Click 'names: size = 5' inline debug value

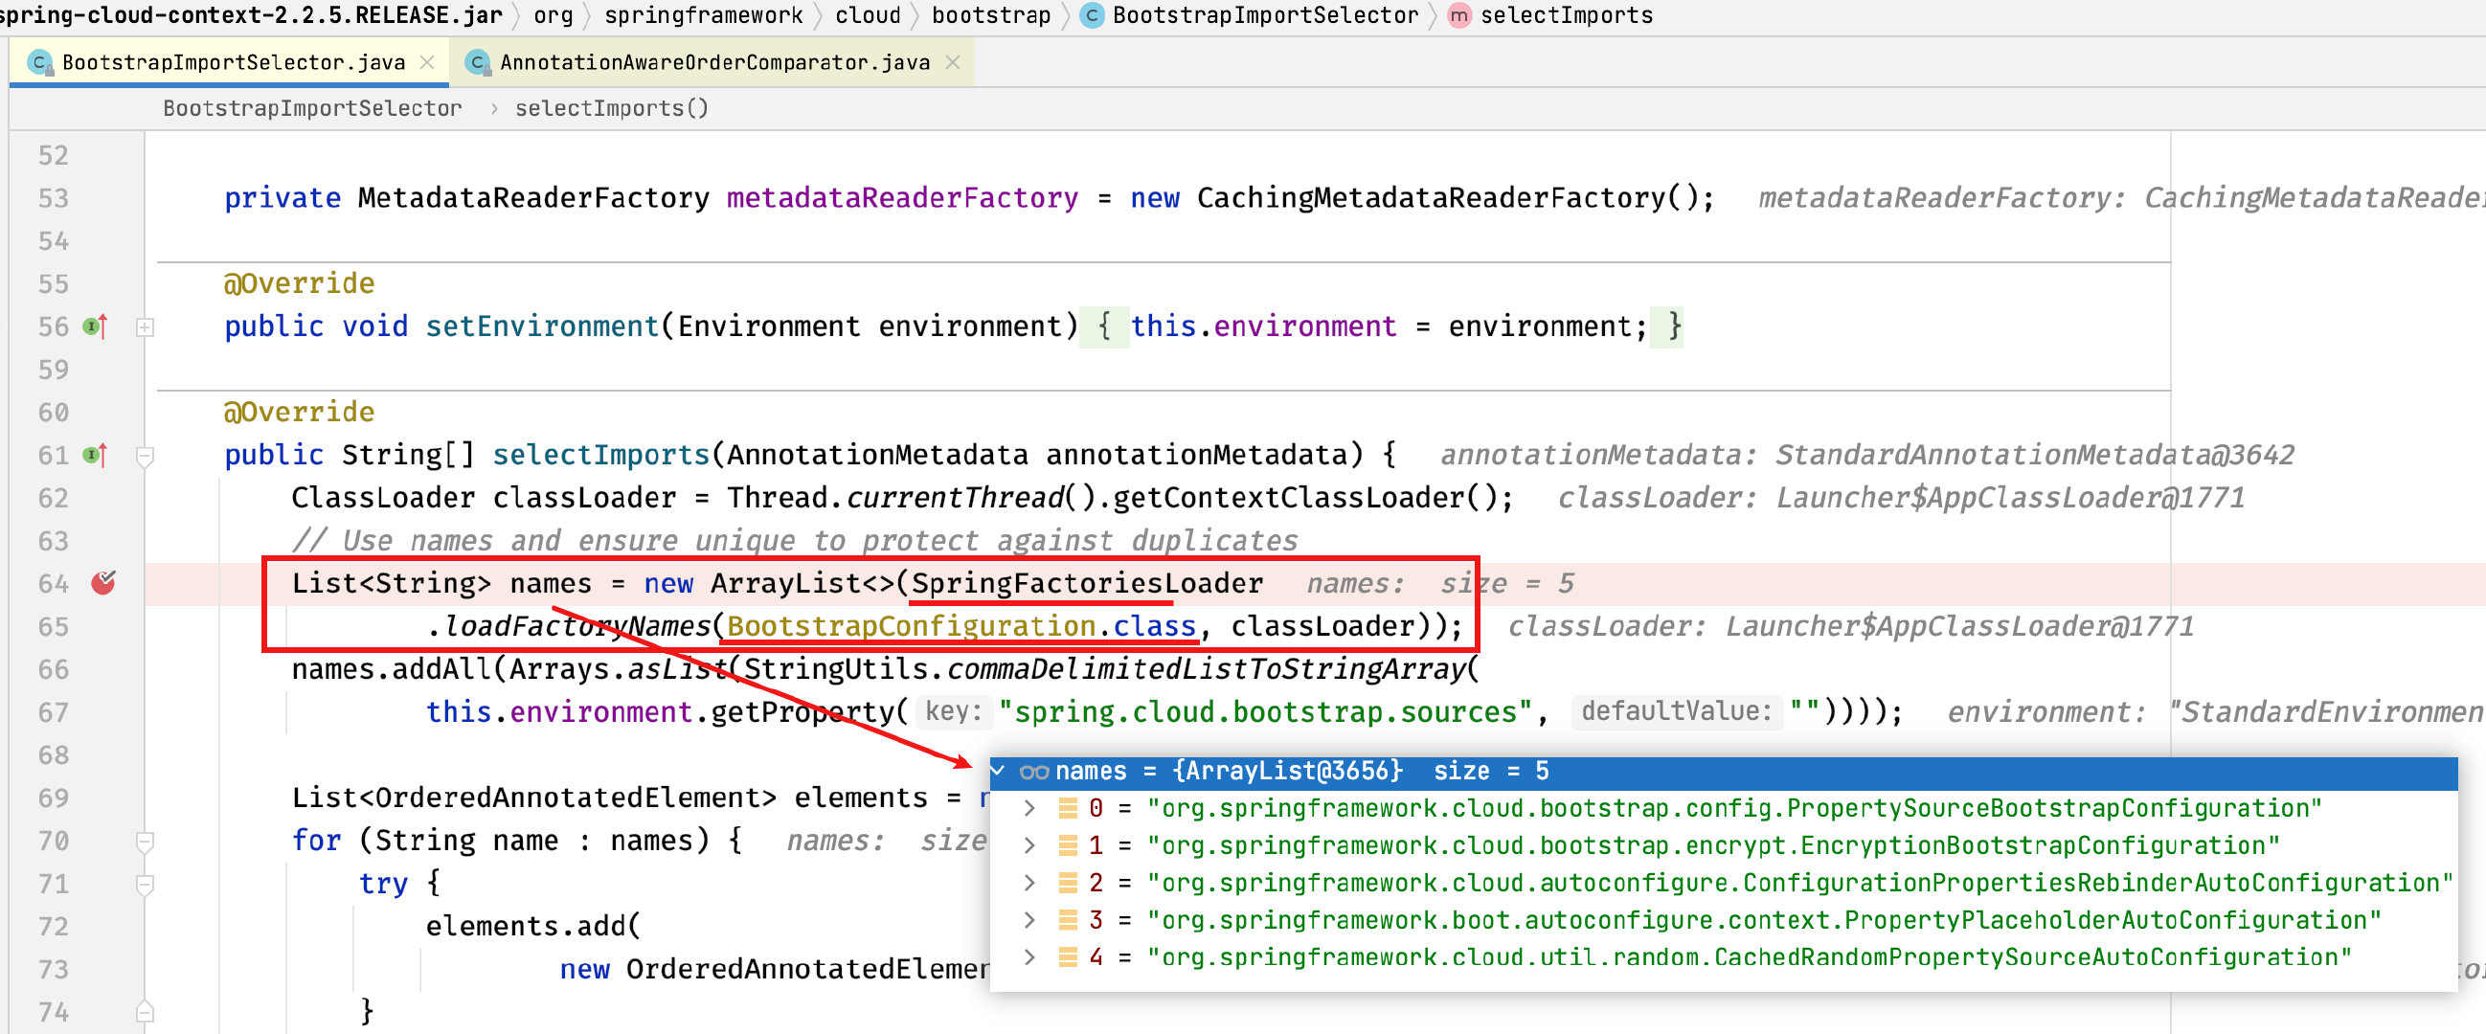(x=1440, y=584)
